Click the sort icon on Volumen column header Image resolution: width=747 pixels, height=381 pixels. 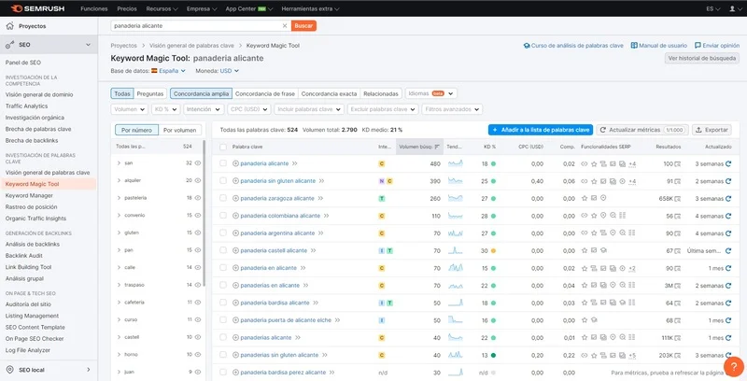[436, 147]
